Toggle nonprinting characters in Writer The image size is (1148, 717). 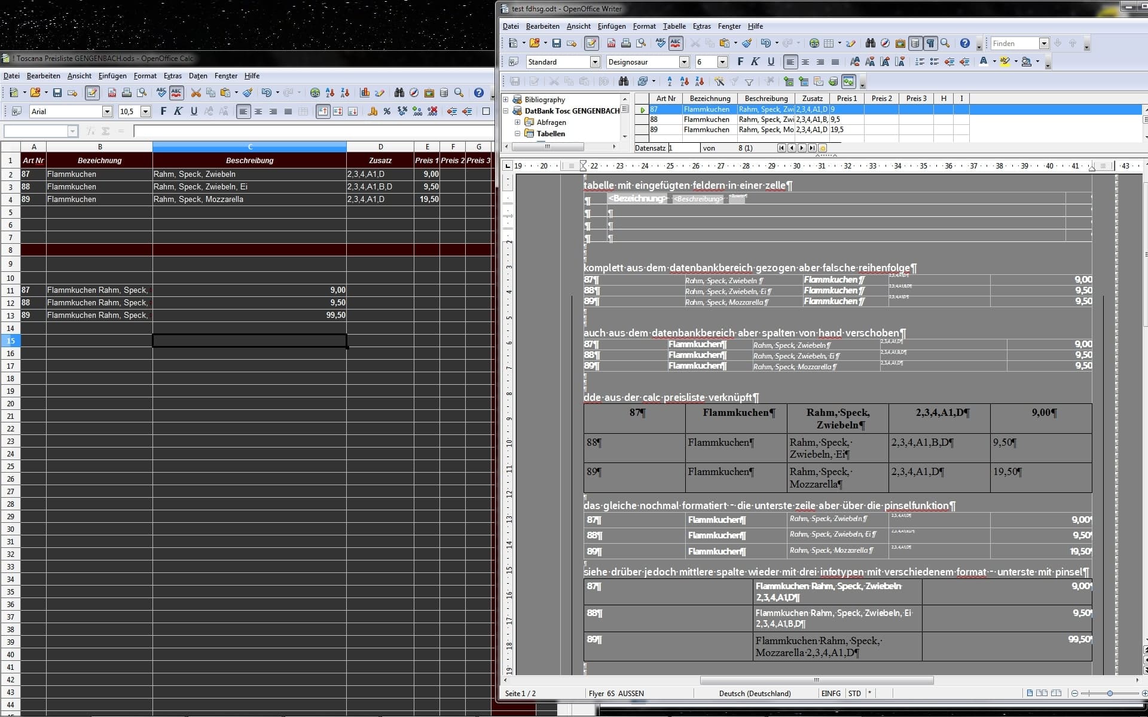click(930, 44)
